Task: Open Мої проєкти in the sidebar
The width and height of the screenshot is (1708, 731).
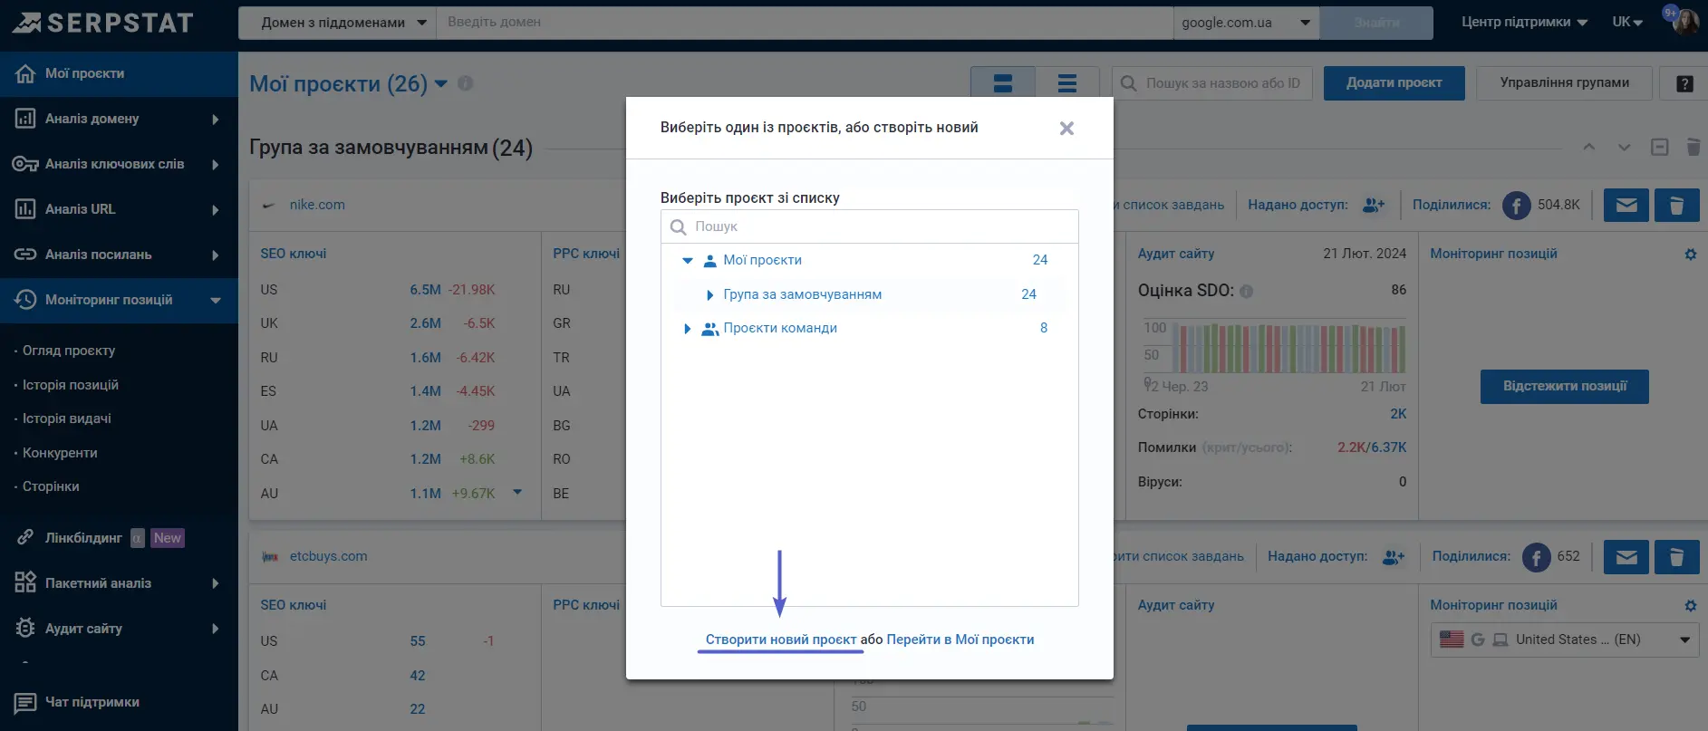Action: point(119,73)
